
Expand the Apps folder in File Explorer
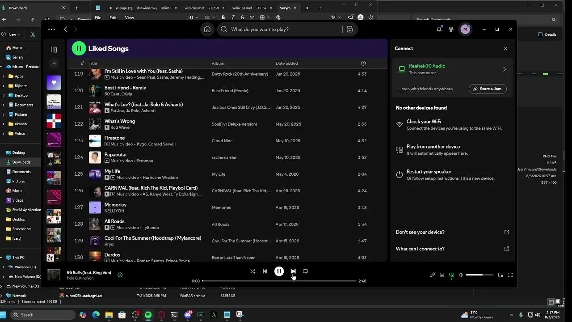[x=4, y=76]
